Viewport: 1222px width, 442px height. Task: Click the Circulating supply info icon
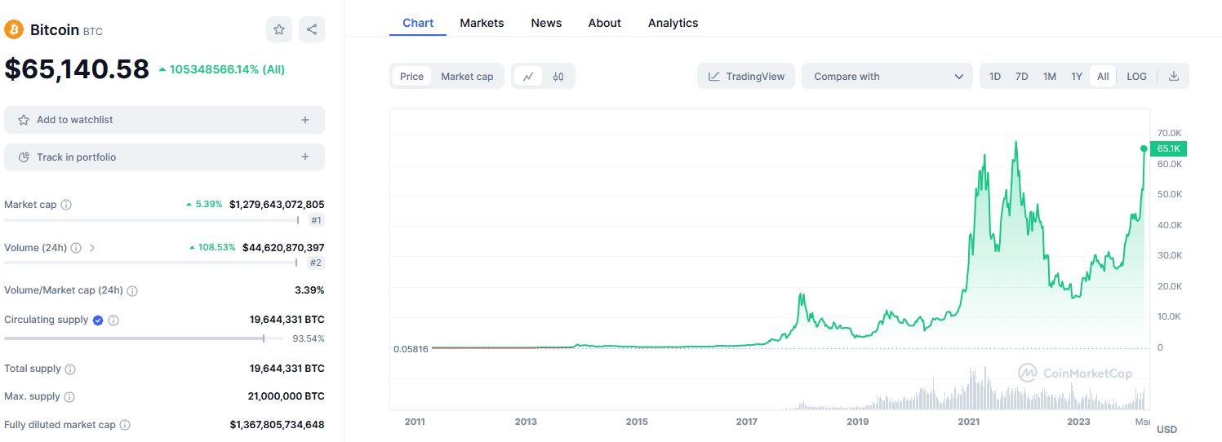click(x=113, y=320)
